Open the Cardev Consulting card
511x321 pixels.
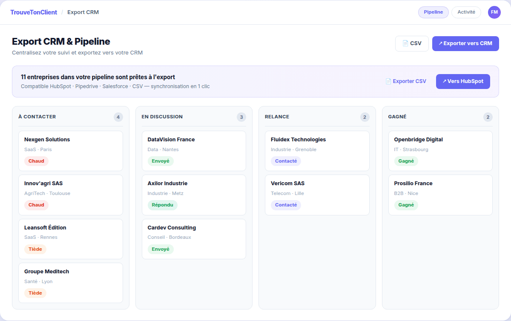pyautogui.click(x=194, y=239)
